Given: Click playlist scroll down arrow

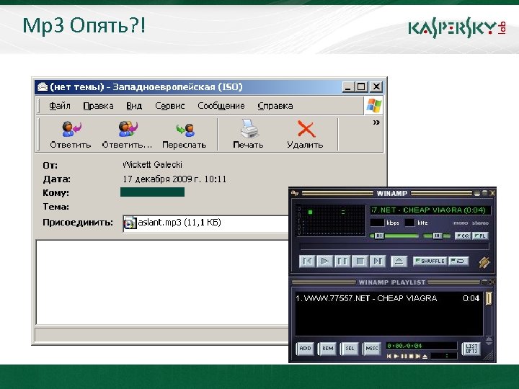Looking at the screenshot, I should pyautogui.click(x=489, y=342).
